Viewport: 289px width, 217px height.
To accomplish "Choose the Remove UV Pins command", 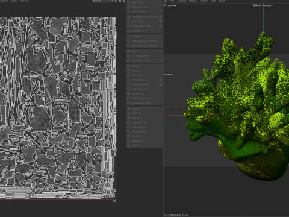I will pyautogui.click(x=144, y=7).
